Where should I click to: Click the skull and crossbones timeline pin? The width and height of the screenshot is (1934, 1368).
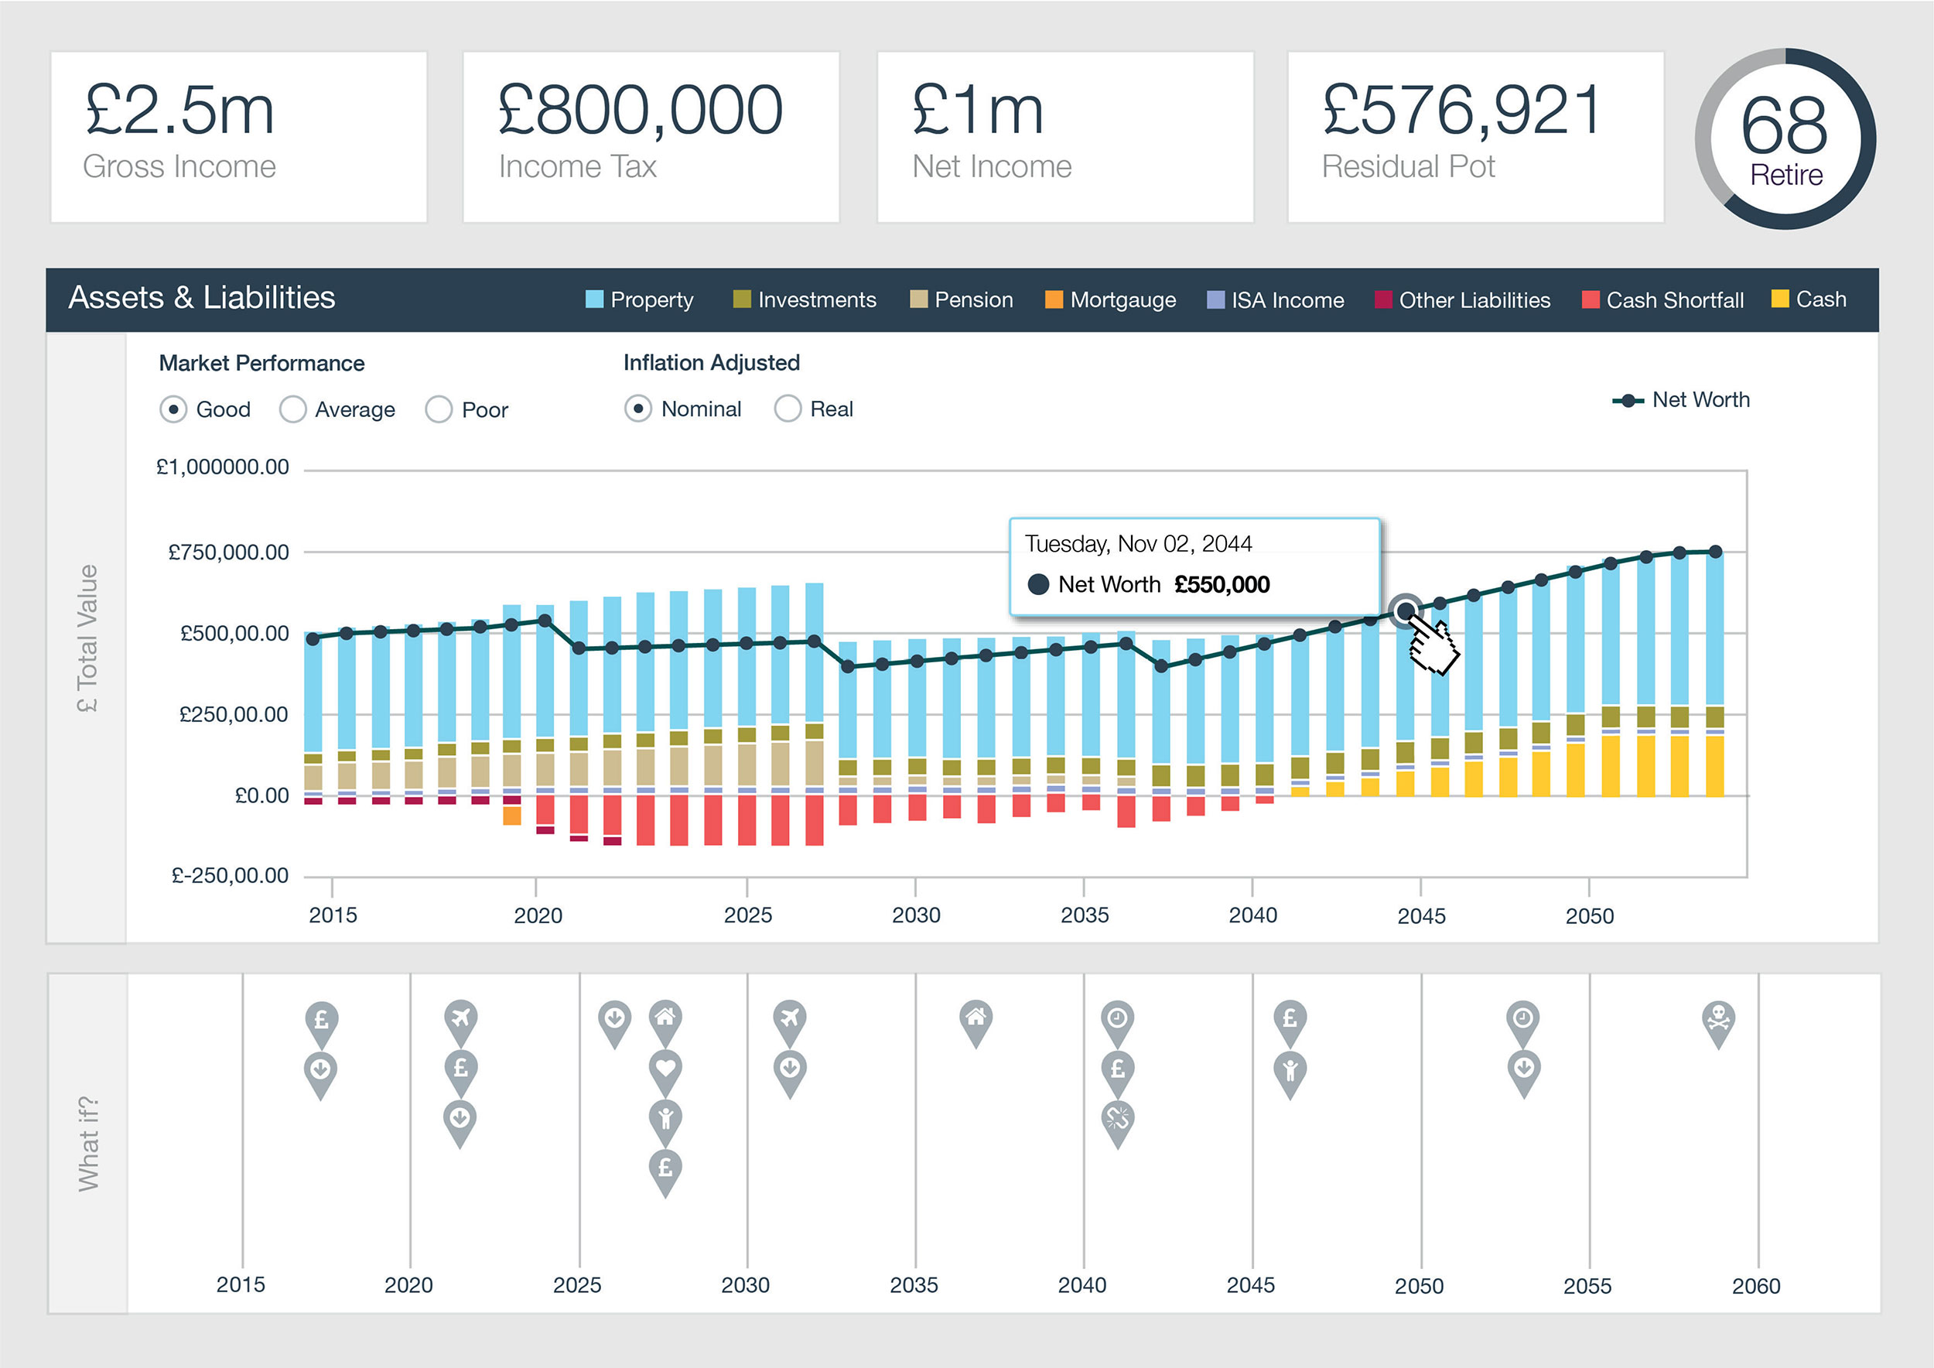(1718, 1019)
